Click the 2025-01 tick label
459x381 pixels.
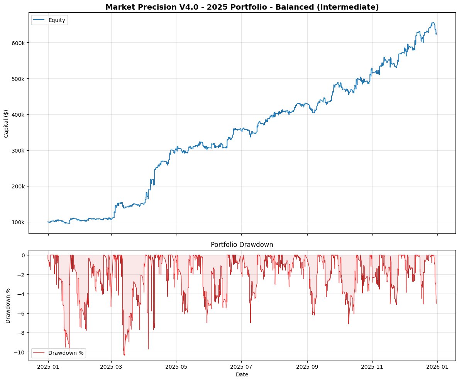(x=48, y=366)
